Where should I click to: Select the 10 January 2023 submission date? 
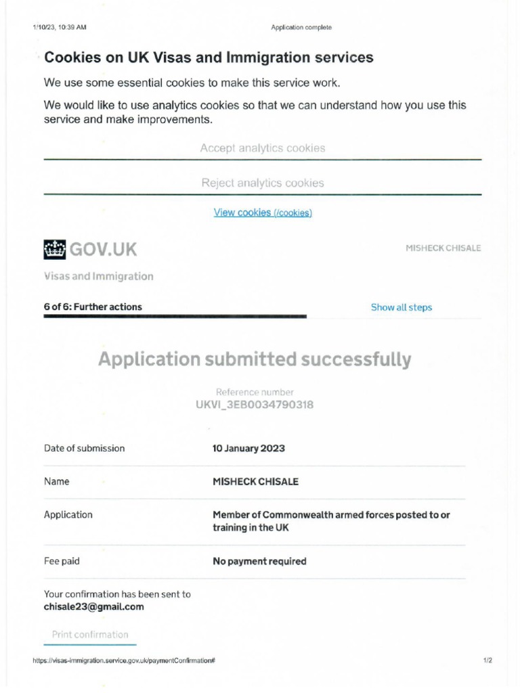[248, 448]
